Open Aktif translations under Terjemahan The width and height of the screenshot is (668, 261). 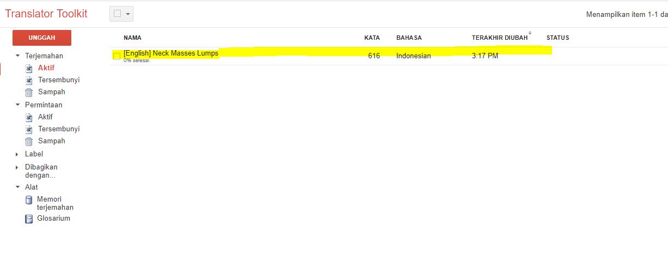(x=46, y=68)
